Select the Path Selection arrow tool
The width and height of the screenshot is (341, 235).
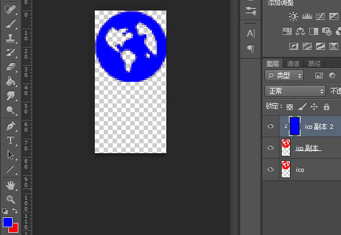click(x=10, y=155)
